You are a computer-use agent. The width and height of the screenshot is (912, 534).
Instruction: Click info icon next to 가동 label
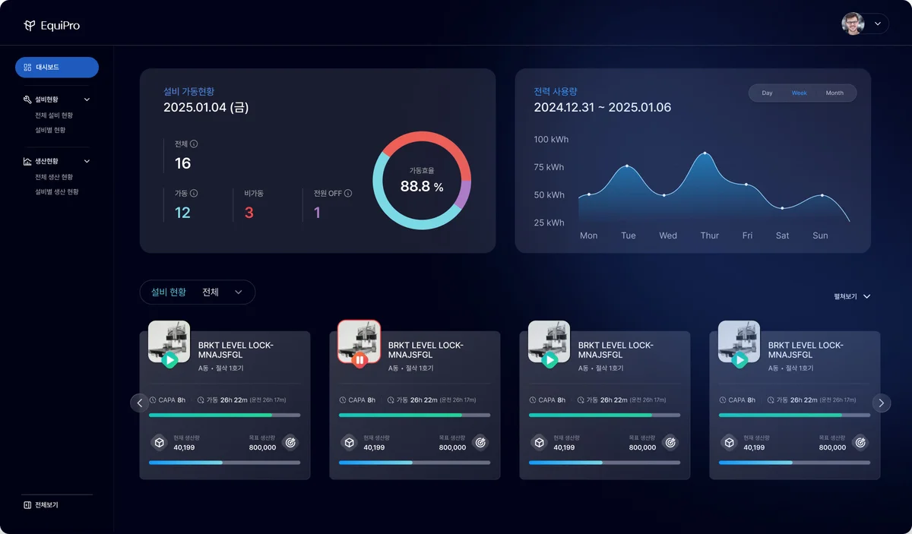click(x=194, y=194)
